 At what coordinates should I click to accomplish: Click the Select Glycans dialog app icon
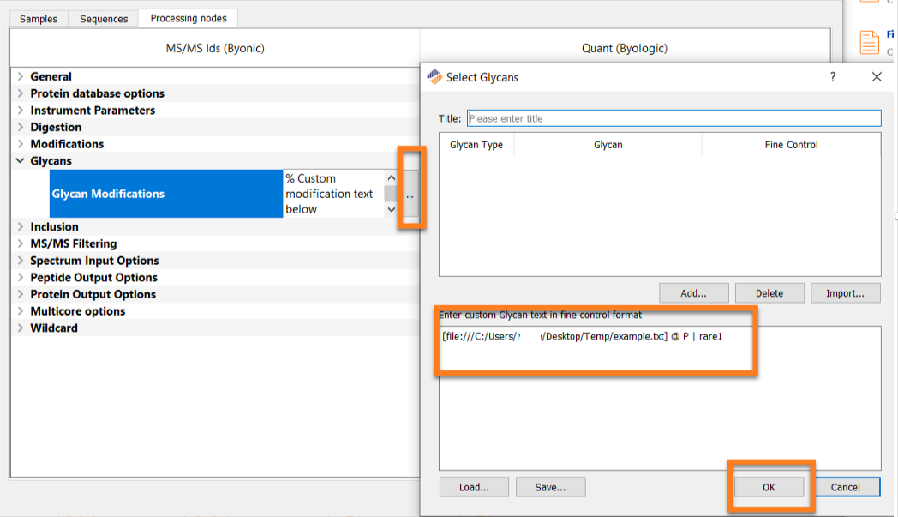[x=434, y=77]
